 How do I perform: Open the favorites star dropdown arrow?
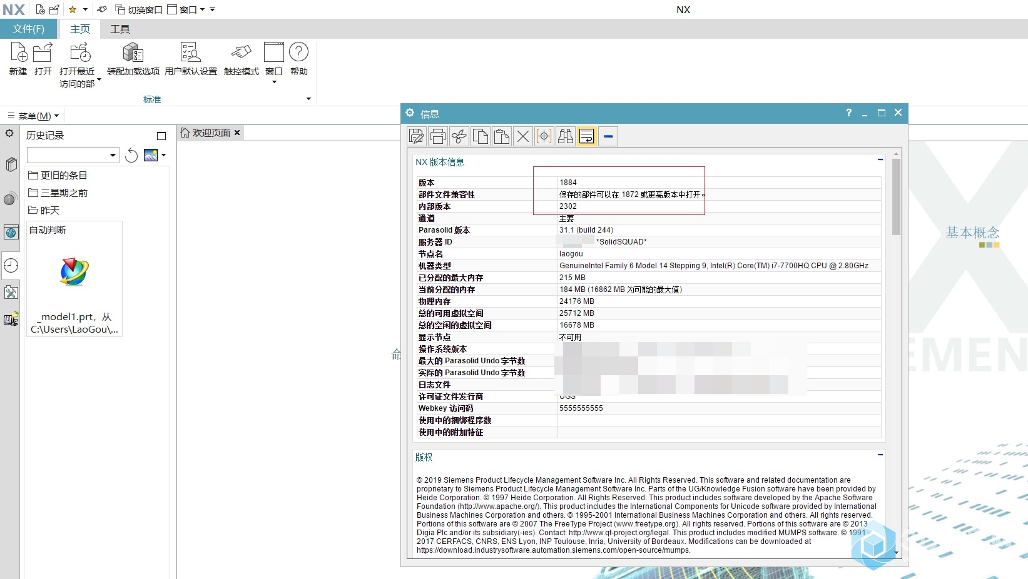point(85,9)
